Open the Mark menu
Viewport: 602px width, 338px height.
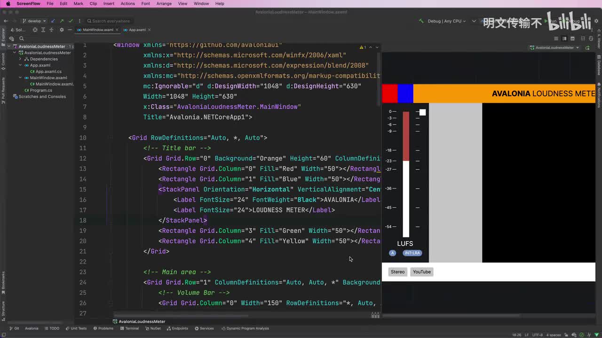(x=79, y=3)
